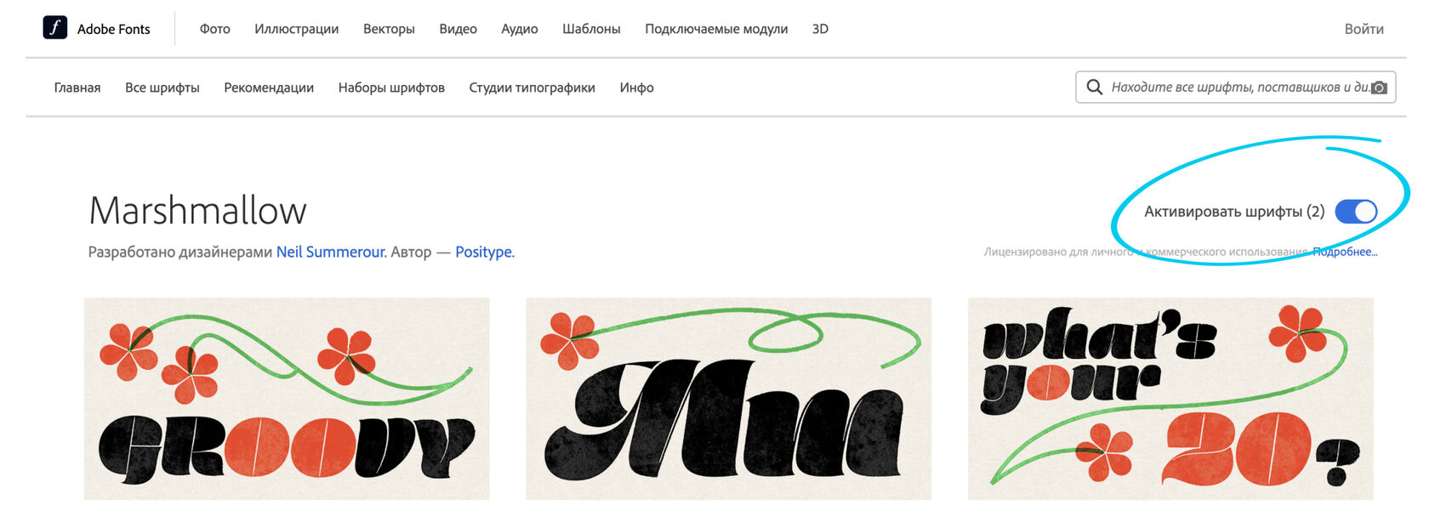Click the Подробнее licensing link
The height and width of the screenshot is (522, 1429).
tap(1345, 252)
